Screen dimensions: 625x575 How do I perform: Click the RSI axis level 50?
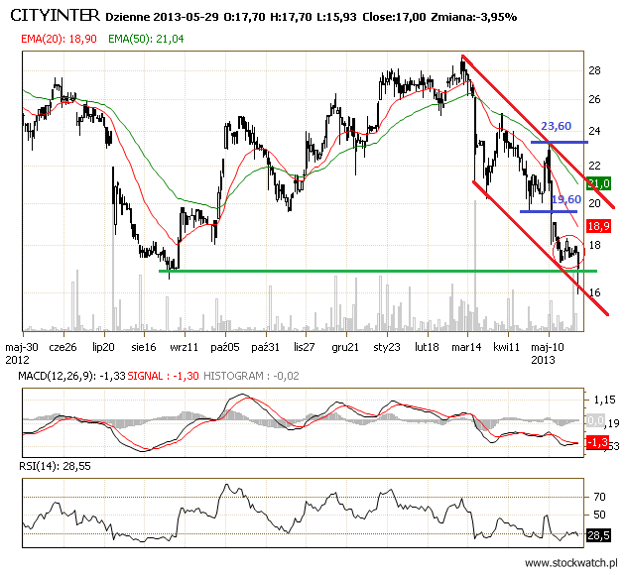point(599,515)
